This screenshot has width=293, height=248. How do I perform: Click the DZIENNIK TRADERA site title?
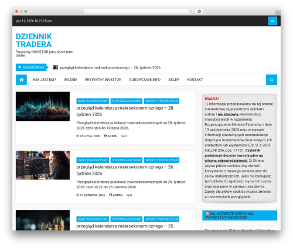[x=33, y=40]
